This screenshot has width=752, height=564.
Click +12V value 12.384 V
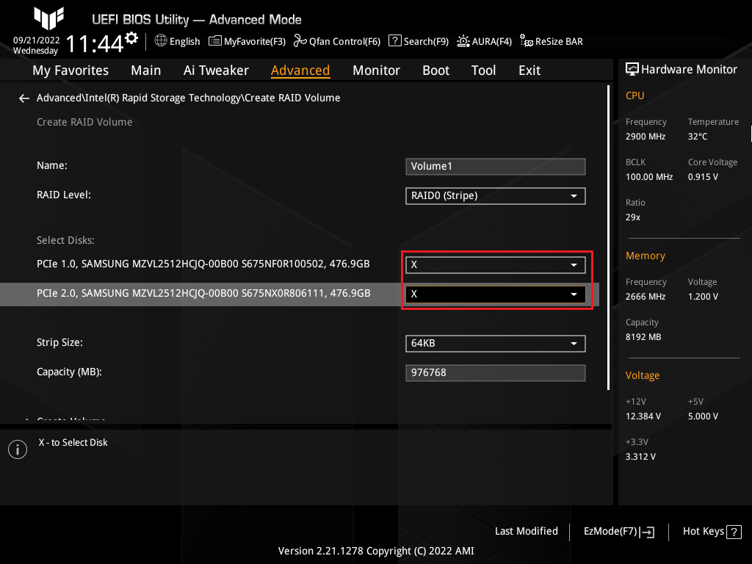click(x=643, y=416)
